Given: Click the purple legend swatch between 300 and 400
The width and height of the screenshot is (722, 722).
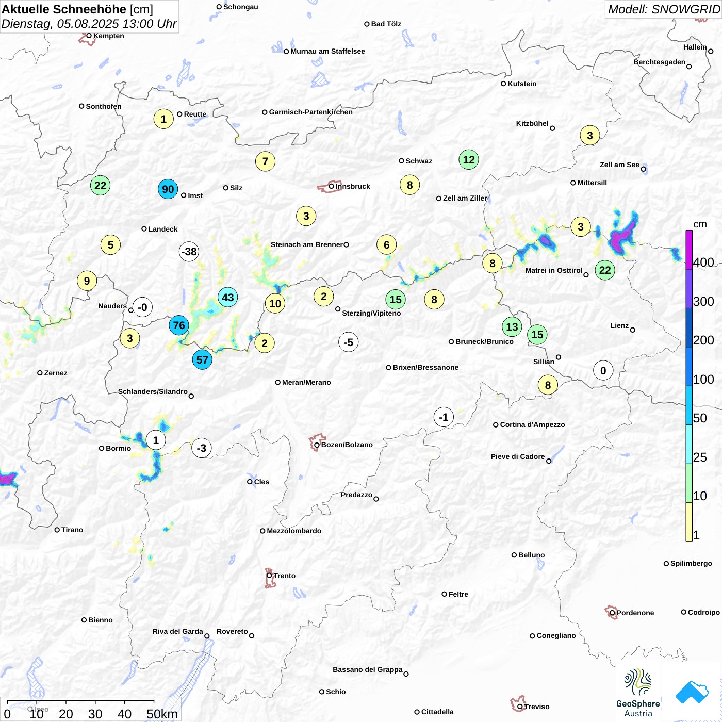Looking at the screenshot, I should 689,289.
